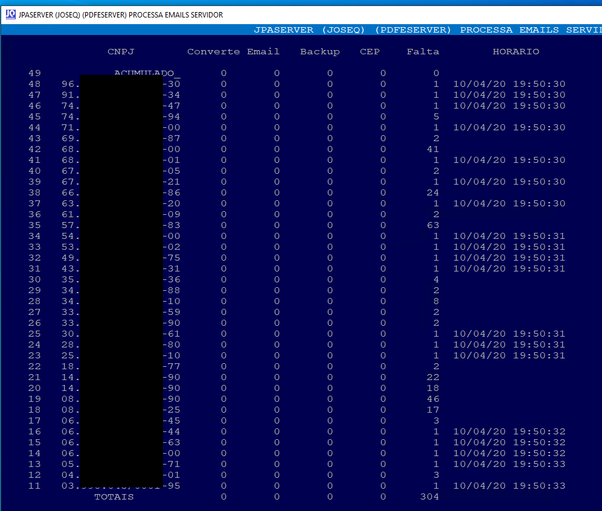The image size is (602, 511).
Task: Click the Falta value 41 in row 42
Action: pos(432,150)
